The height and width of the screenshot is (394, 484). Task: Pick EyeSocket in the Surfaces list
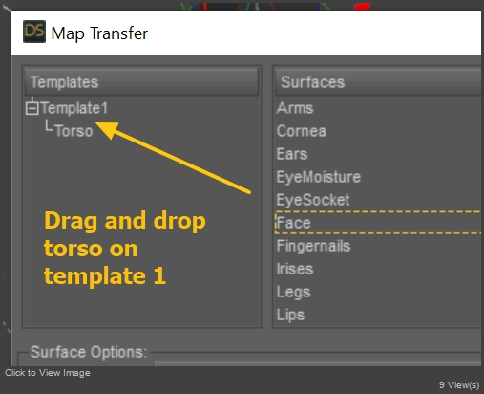(x=313, y=200)
